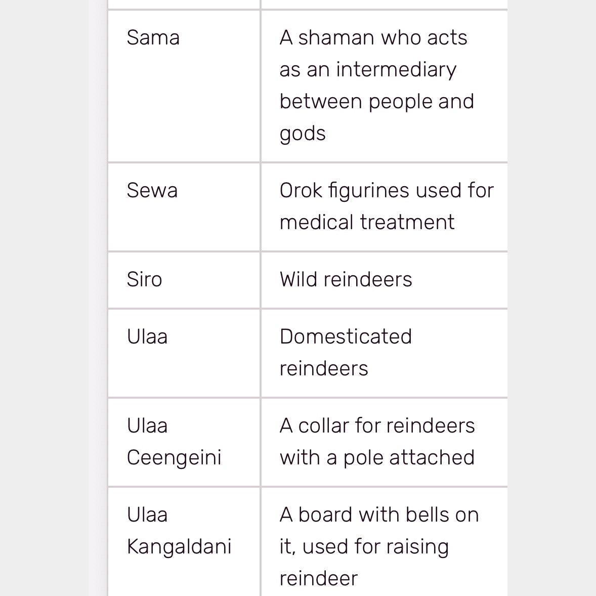Click the word "Ceengeini"

point(174,458)
